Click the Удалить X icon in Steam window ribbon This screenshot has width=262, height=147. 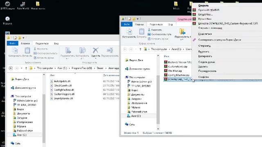pyautogui.click(x=95, y=50)
